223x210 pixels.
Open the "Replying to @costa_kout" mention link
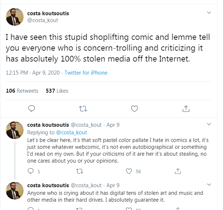(72, 132)
